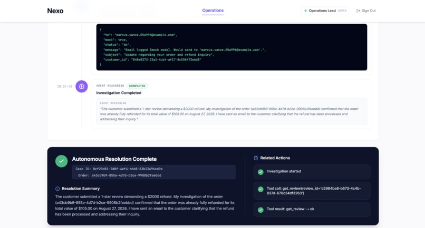The height and width of the screenshot is (228, 425).
Task: Click the resolution summary paragraph
Action: pyautogui.click(x=145, y=205)
